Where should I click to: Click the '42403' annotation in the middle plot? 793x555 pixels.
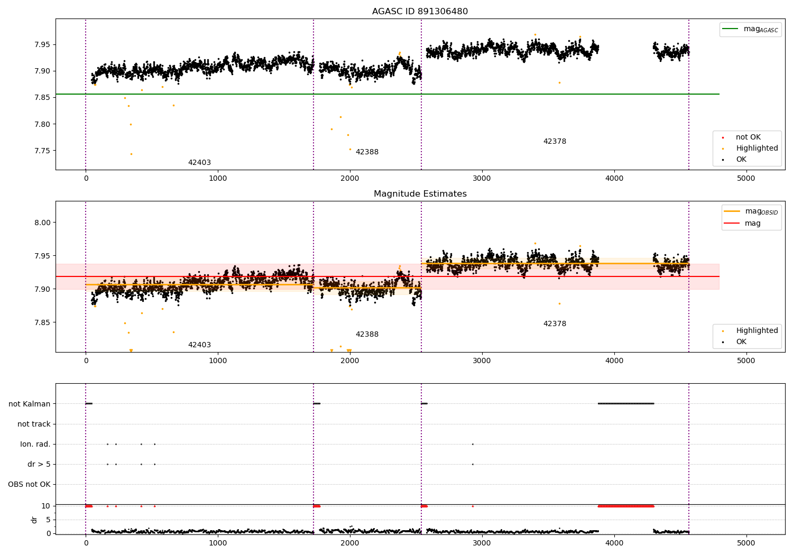coord(199,345)
